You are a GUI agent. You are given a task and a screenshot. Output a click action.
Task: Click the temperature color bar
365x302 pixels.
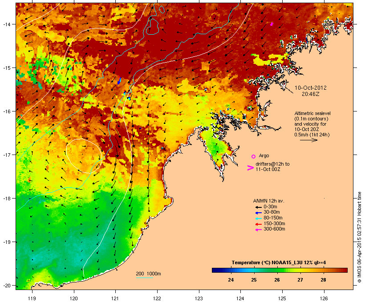280,270
